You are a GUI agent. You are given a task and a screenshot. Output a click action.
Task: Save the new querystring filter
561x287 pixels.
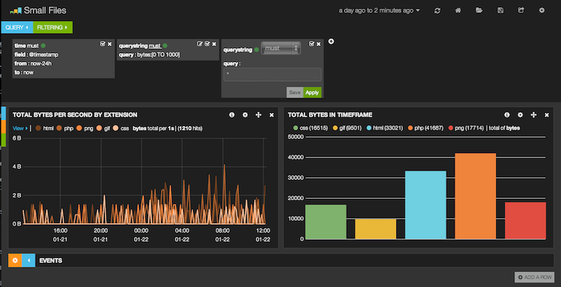tap(295, 93)
